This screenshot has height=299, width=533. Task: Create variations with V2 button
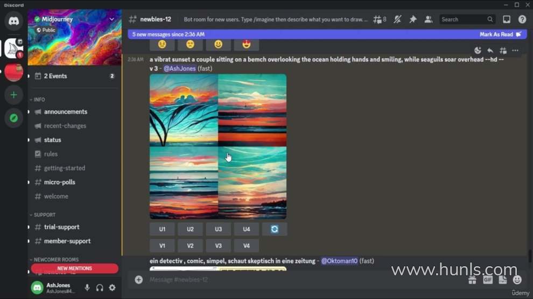190,246
